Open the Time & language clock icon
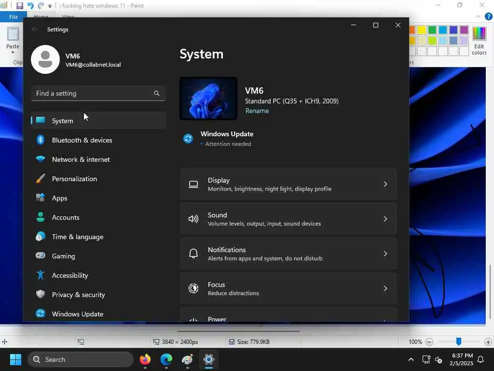494x371 pixels. [x=41, y=236]
